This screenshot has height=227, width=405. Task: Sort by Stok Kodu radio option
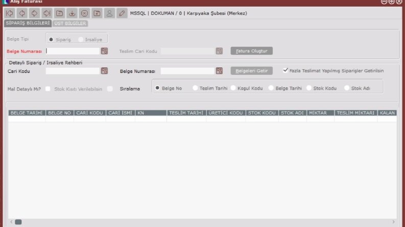point(309,88)
